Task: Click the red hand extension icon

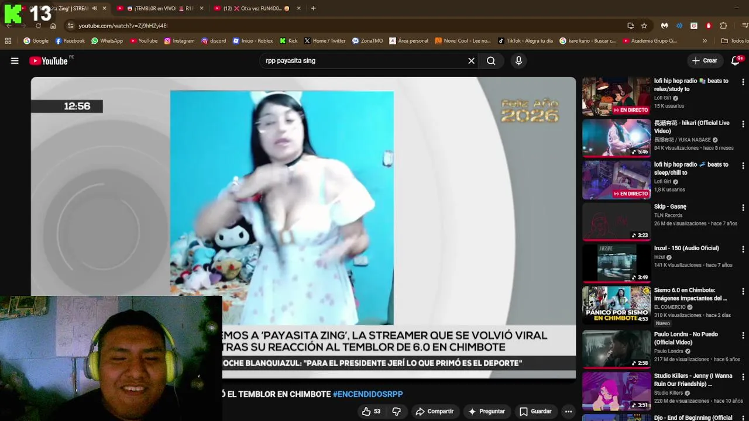Action: click(x=709, y=26)
